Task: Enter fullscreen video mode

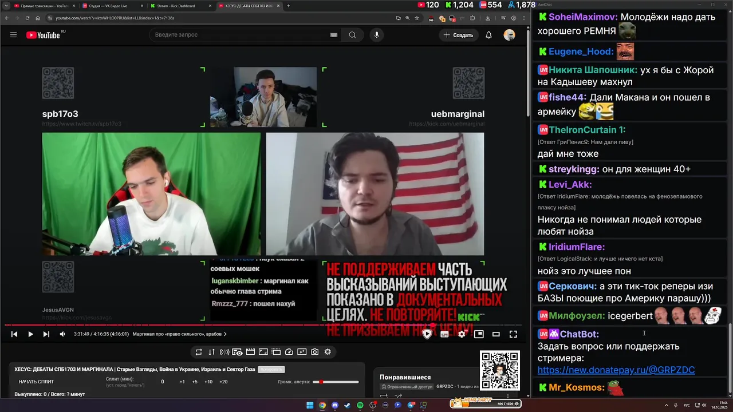Action: point(513,334)
